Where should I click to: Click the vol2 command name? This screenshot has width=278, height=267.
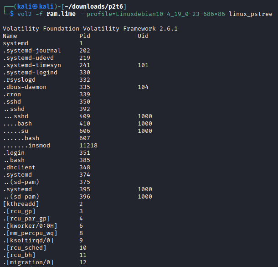click(x=25, y=14)
